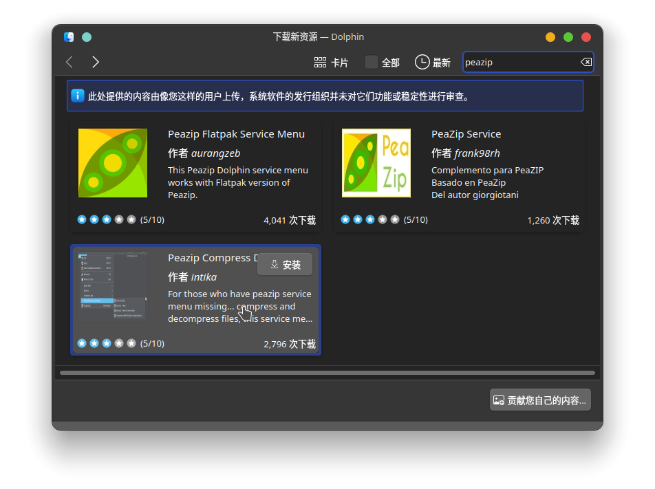Viewport: 655px width, 489px height.
Task: Click the Peazip Flatpak Service Menu thumbnail
Action: (112, 163)
